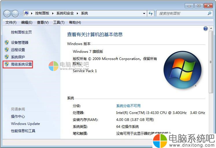
Task: Click the 系统分级不可用 link
Action: point(128,106)
